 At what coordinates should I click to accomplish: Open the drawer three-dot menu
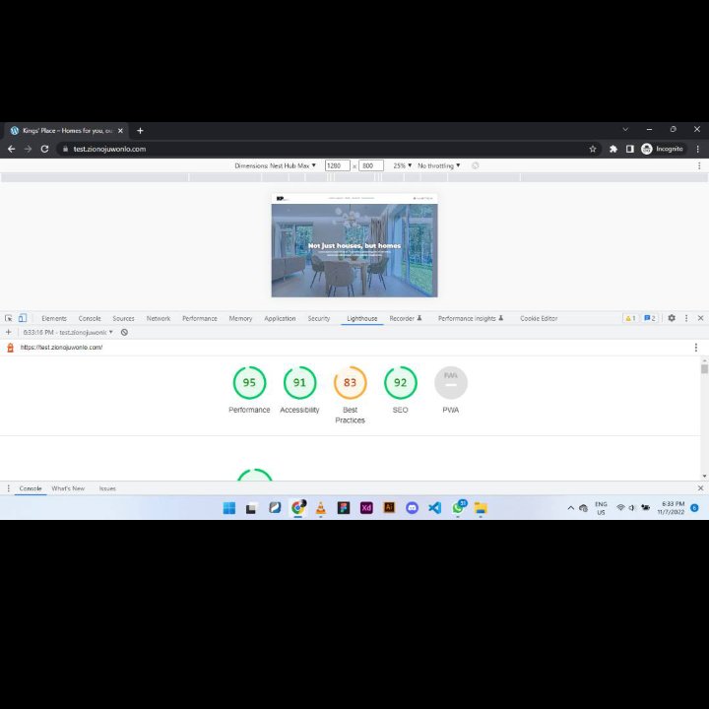click(8, 488)
